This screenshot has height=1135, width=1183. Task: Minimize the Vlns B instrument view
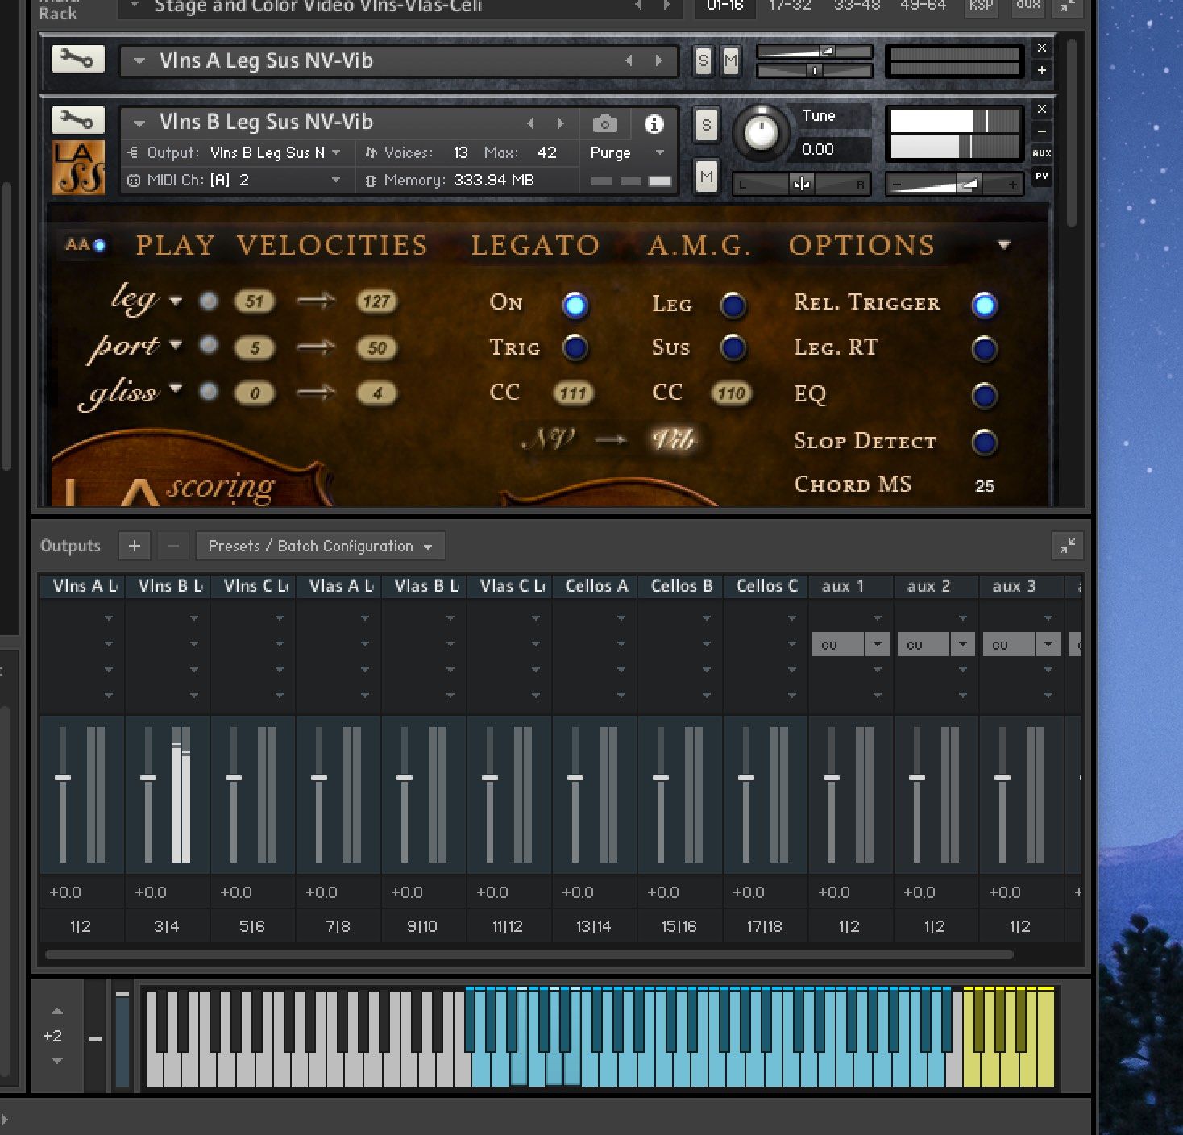pyautogui.click(x=1042, y=131)
